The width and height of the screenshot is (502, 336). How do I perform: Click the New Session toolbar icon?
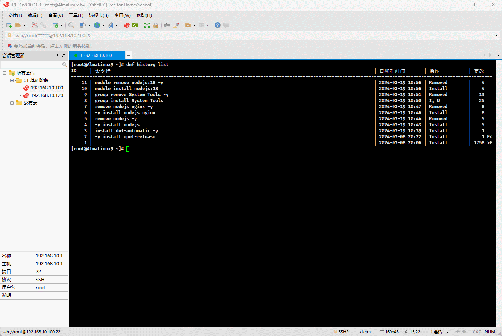tap(9, 25)
